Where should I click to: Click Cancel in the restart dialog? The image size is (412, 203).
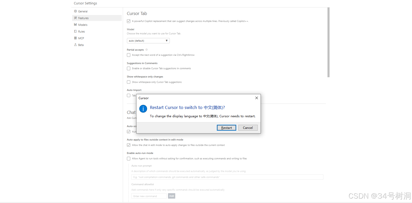pyautogui.click(x=248, y=128)
